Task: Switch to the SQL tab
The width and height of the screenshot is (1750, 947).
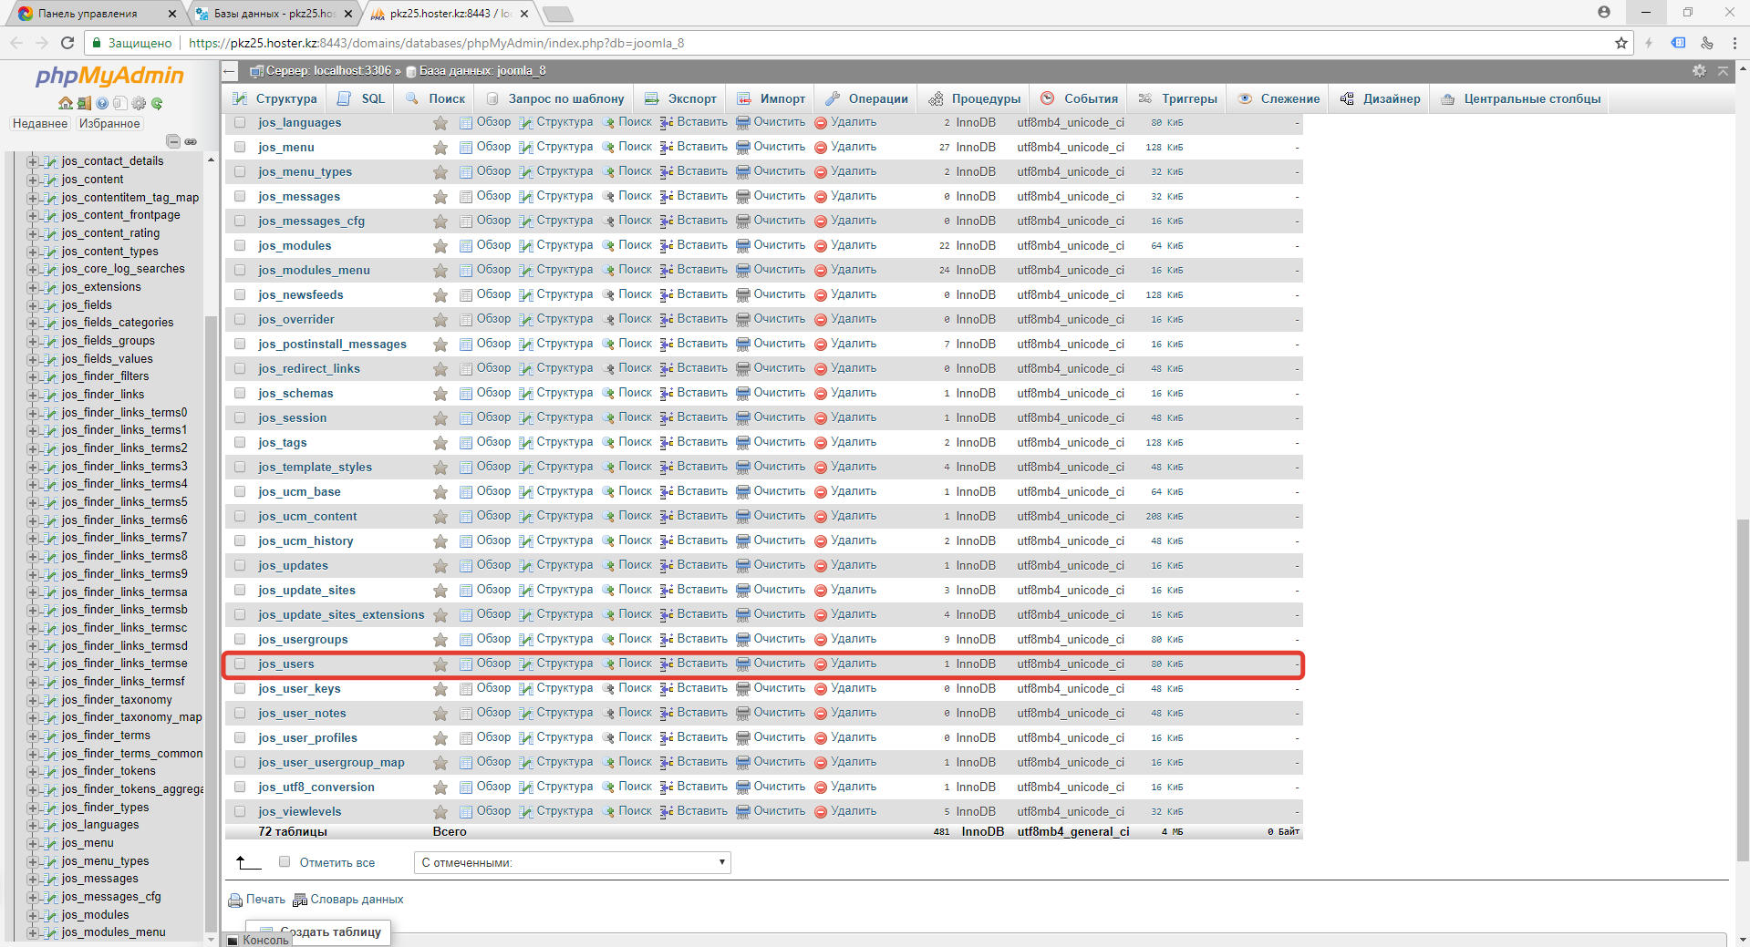Action: [361, 98]
